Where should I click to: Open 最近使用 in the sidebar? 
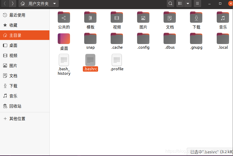click(x=25, y=15)
